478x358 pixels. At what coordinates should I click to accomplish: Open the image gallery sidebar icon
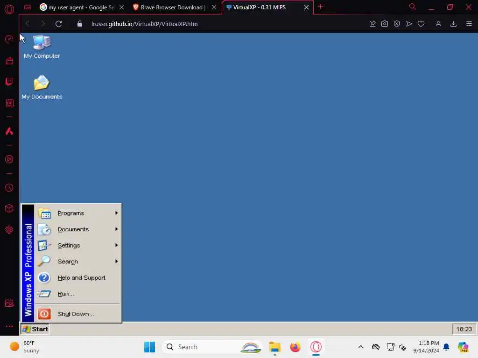coord(9,303)
